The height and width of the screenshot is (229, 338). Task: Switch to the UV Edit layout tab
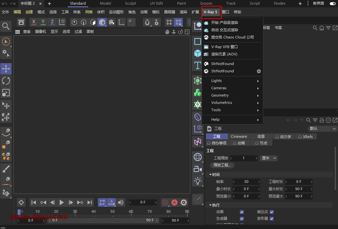click(157, 3)
